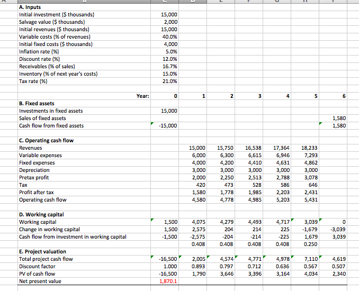Select the 'Cash flow from investment in working capital' label
The image size is (359, 291).
(73, 237)
